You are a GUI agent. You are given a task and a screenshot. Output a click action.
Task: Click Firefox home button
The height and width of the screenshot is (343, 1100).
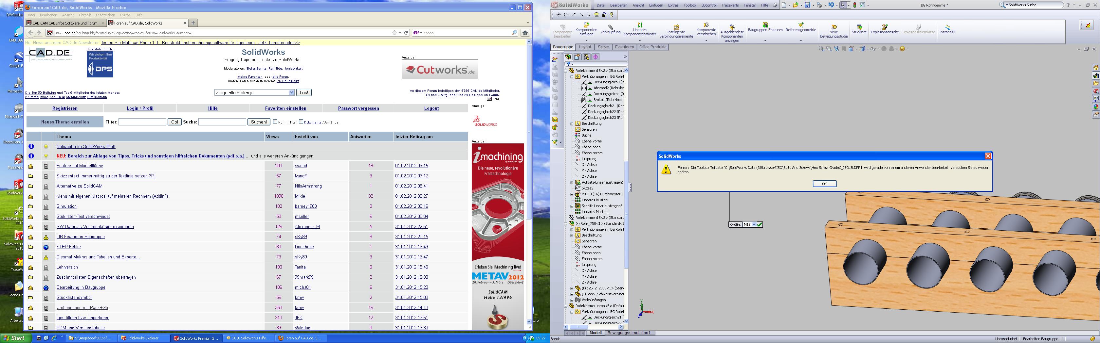pyautogui.click(x=525, y=33)
